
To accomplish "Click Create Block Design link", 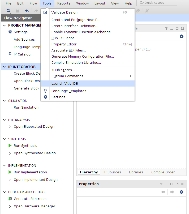I will pyautogui.click(x=27, y=74).
